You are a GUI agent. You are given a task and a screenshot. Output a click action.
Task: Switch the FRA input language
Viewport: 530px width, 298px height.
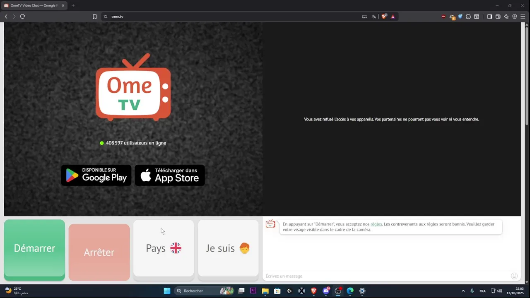coord(482,291)
